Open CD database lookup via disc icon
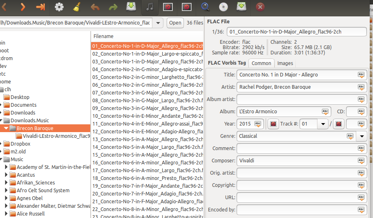Screen dimensions: 373x218 click(223, 7)
